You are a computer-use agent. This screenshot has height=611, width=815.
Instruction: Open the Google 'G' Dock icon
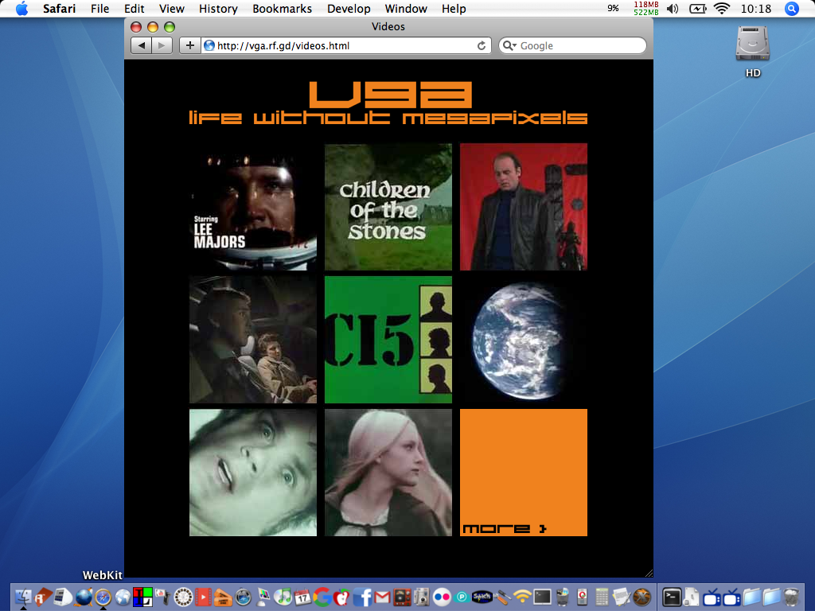click(x=323, y=597)
